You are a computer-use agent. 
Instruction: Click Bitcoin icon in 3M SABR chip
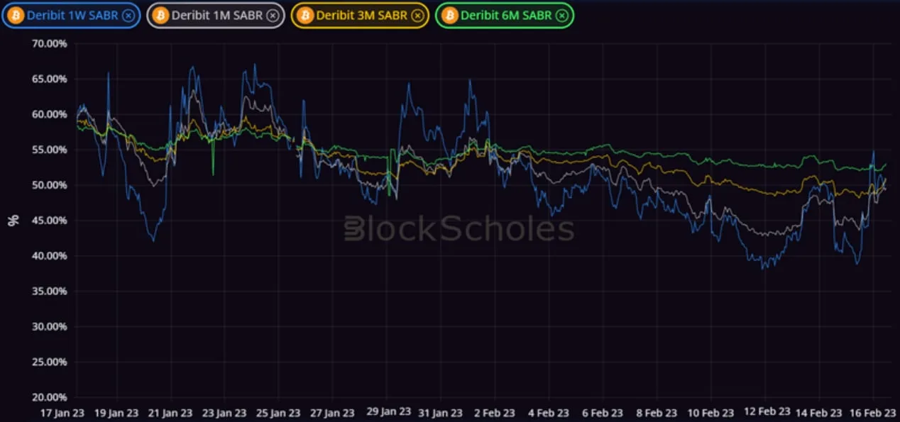click(x=305, y=16)
